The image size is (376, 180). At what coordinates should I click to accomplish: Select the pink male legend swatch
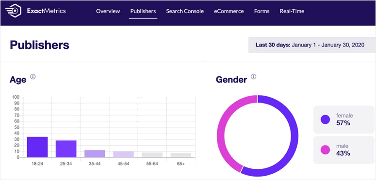[325, 150]
